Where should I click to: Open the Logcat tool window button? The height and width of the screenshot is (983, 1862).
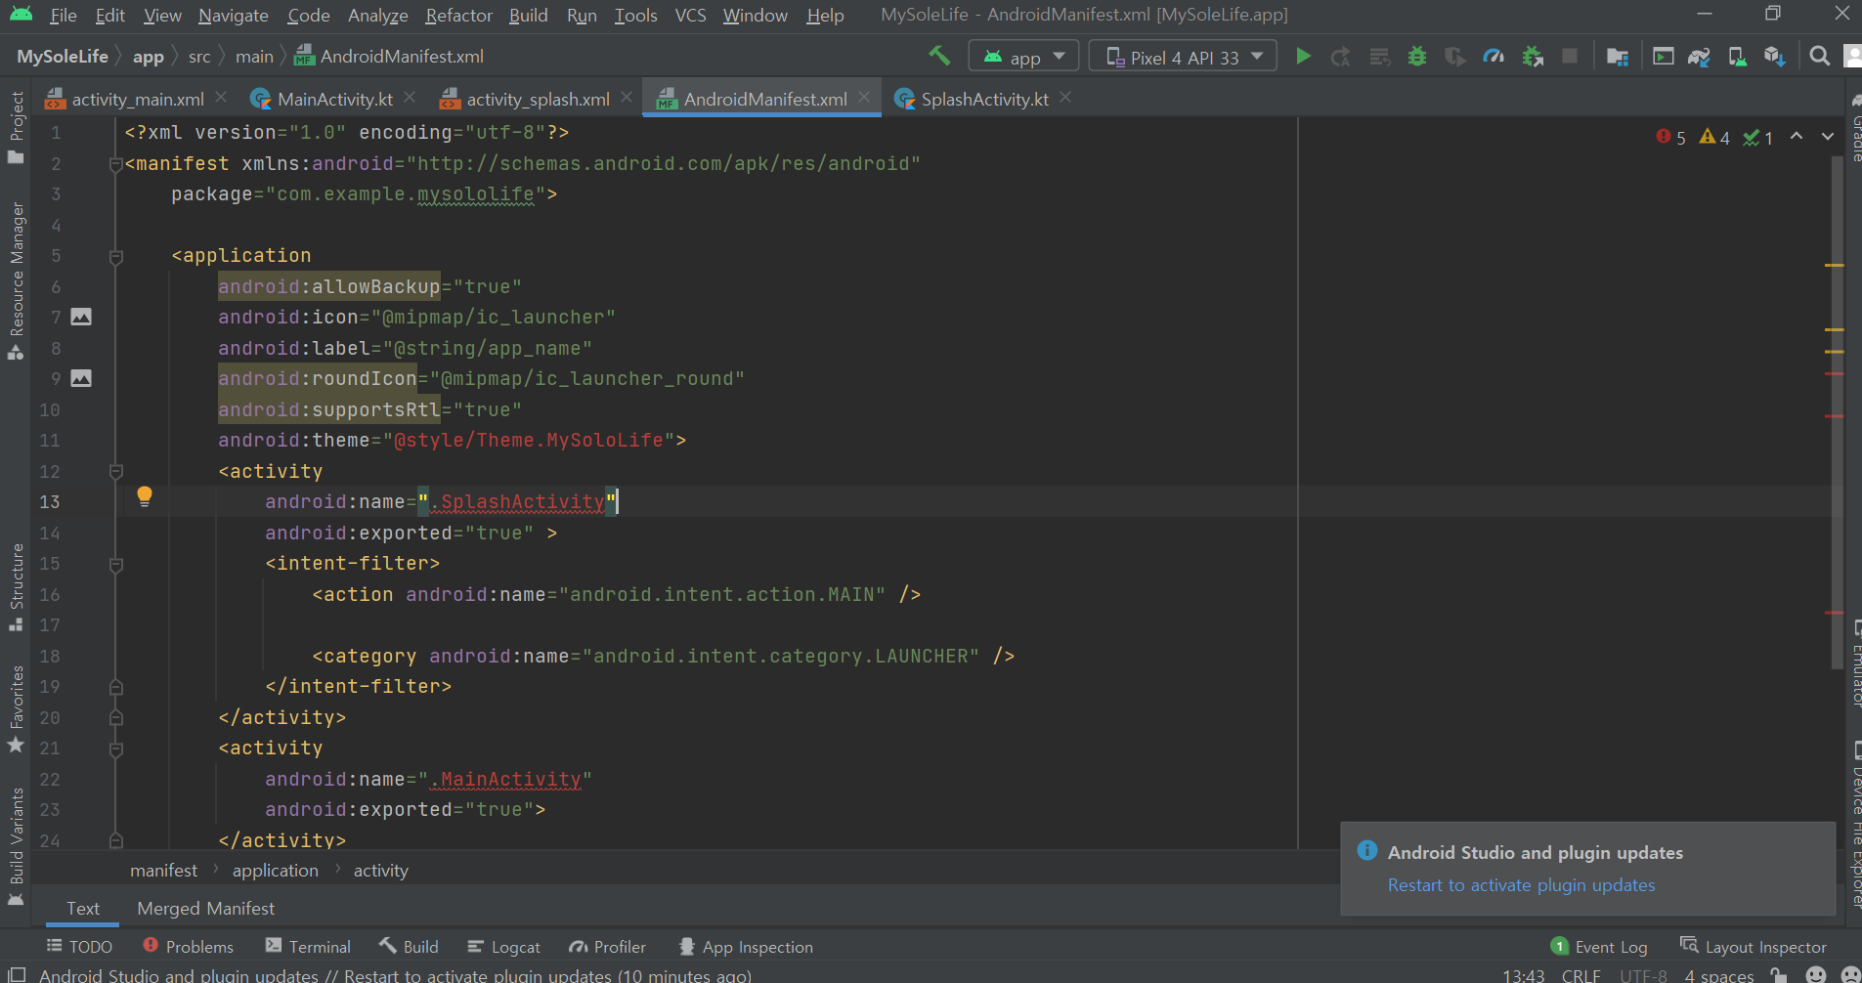pyautogui.click(x=504, y=947)
